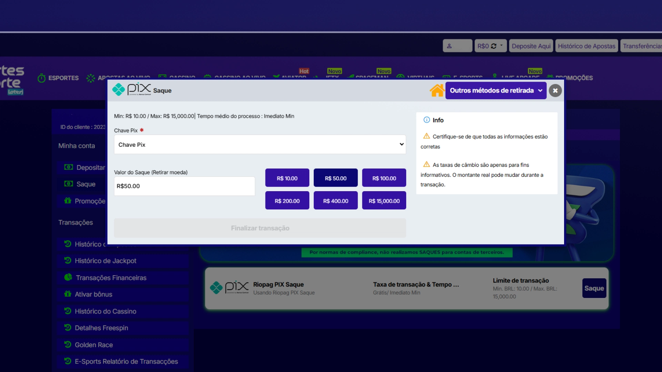Image resolution: width=662 pixels, height=372 pixels.
Task: Click Taxa de transação & Tempo text
Action: pos(416,285)
